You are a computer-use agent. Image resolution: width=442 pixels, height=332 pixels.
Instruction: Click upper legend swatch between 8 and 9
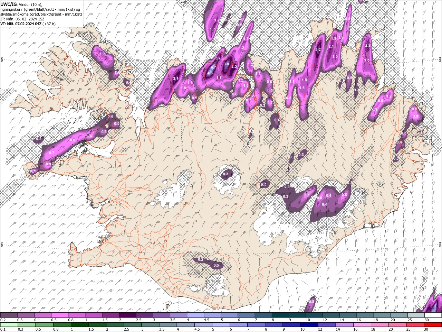pyautogui.click(x=280, y=315)
